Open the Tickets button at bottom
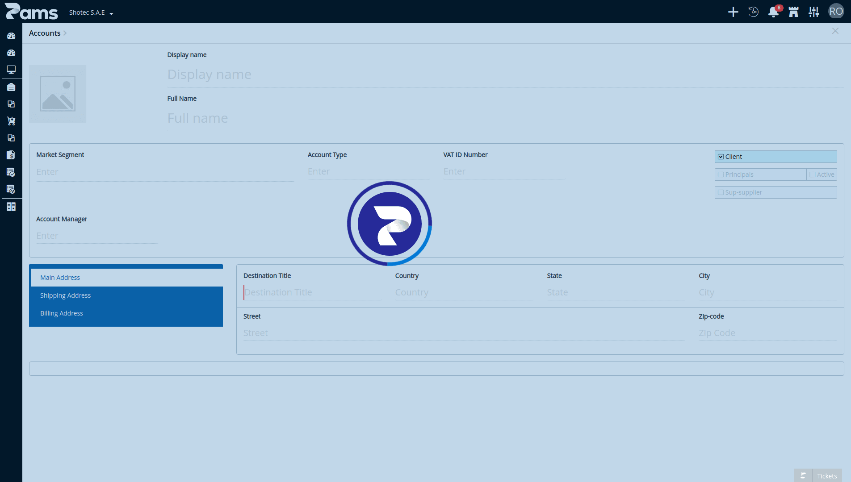Viewport: 851px width, 482px height. (x=827, y=476)
